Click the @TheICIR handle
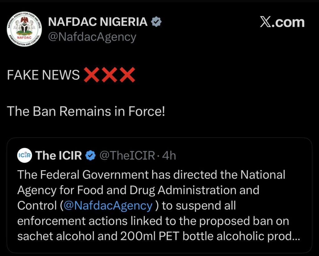 tap(127, 155)
